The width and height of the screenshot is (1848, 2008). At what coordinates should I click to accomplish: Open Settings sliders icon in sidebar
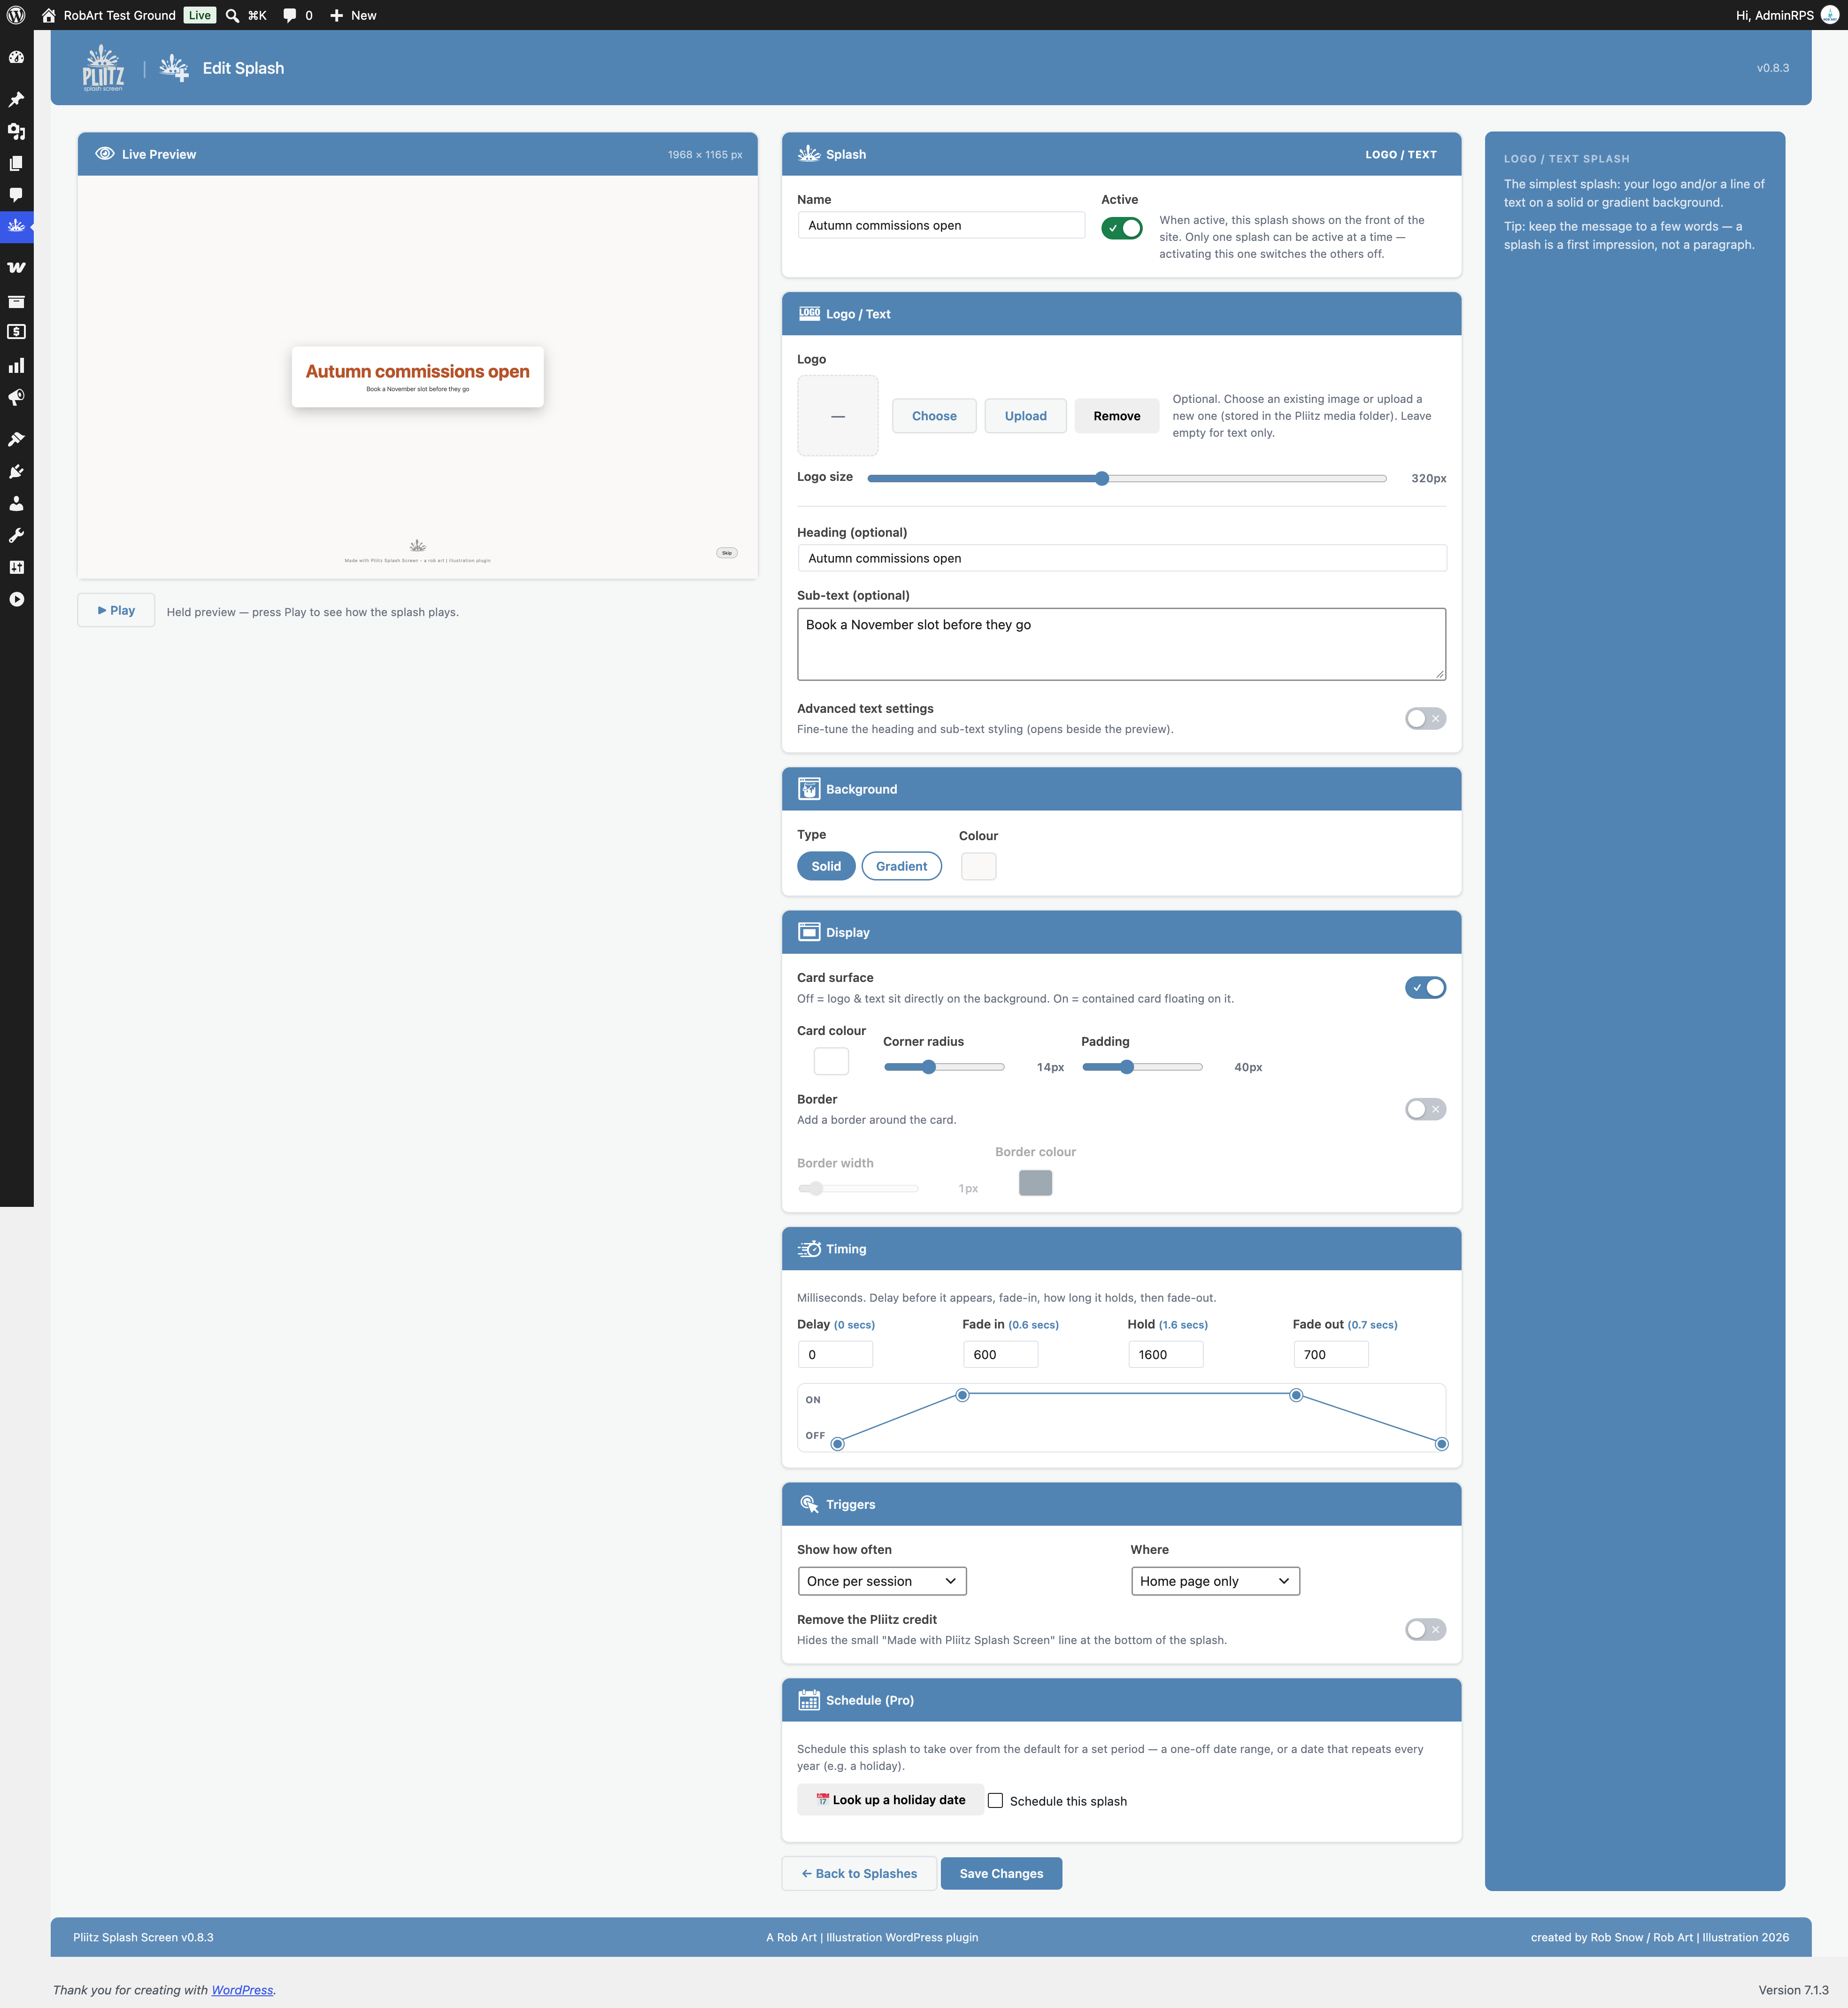click(16, 567)
